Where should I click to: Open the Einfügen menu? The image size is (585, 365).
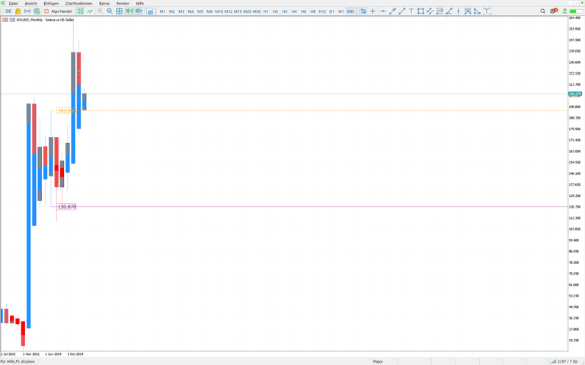[51, 3]
